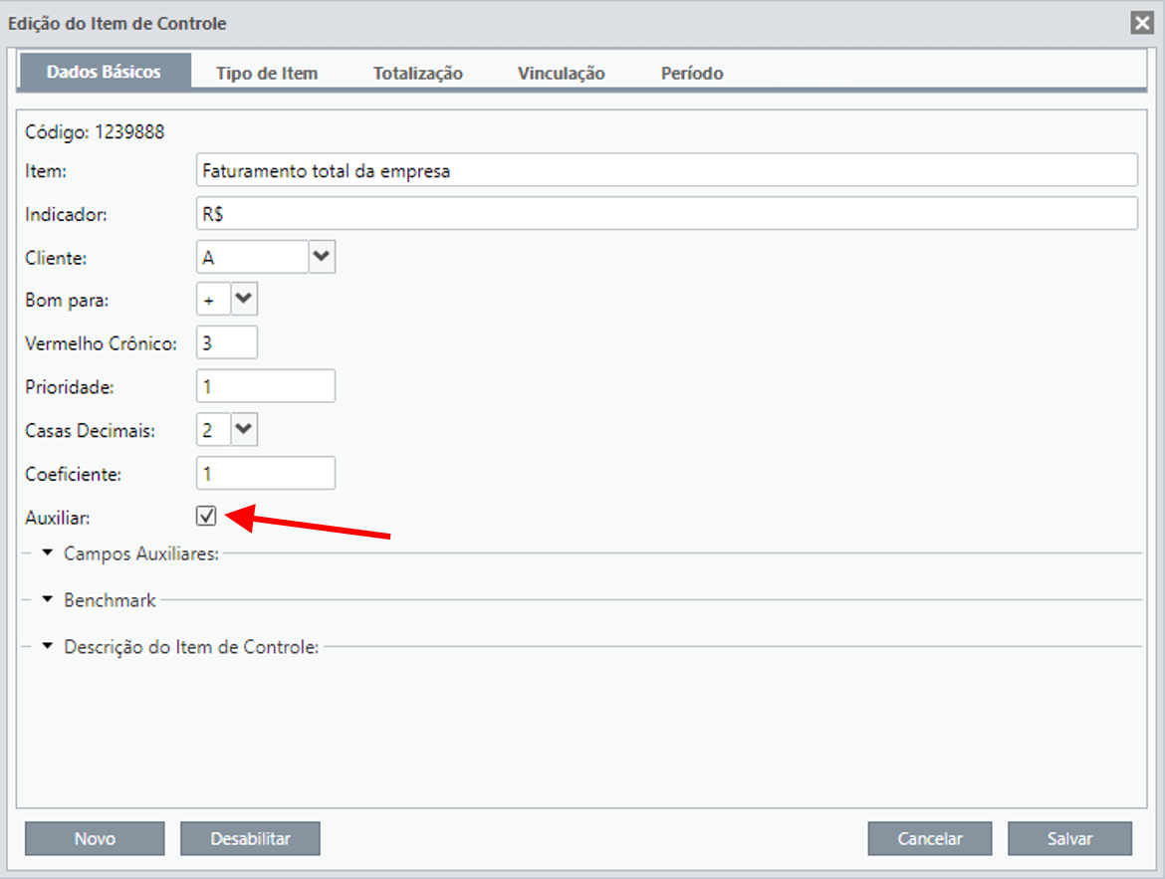Click into the Indicador input field

[666, 213]
